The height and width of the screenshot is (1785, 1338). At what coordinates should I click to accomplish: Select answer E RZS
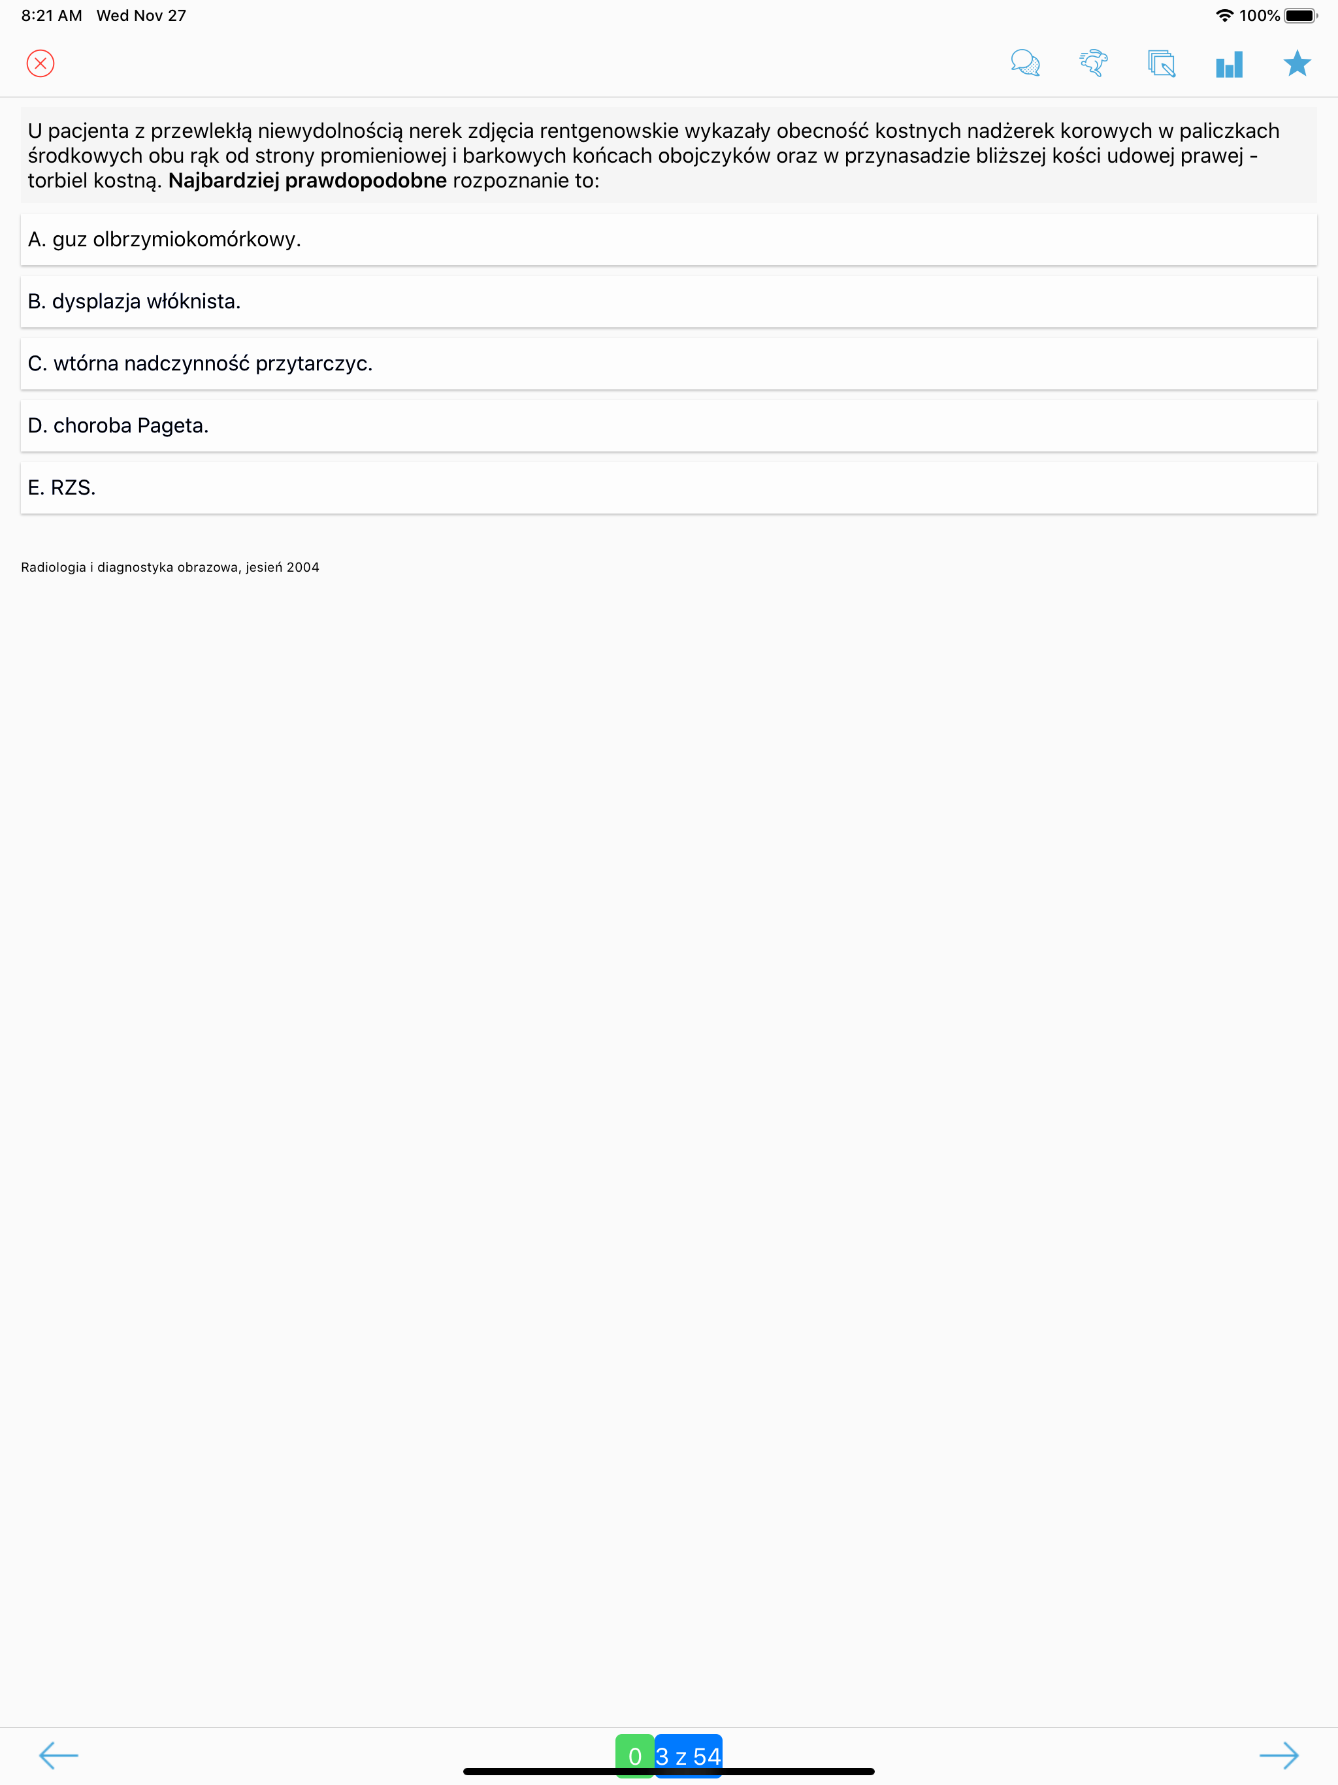(x=669, y=488)
